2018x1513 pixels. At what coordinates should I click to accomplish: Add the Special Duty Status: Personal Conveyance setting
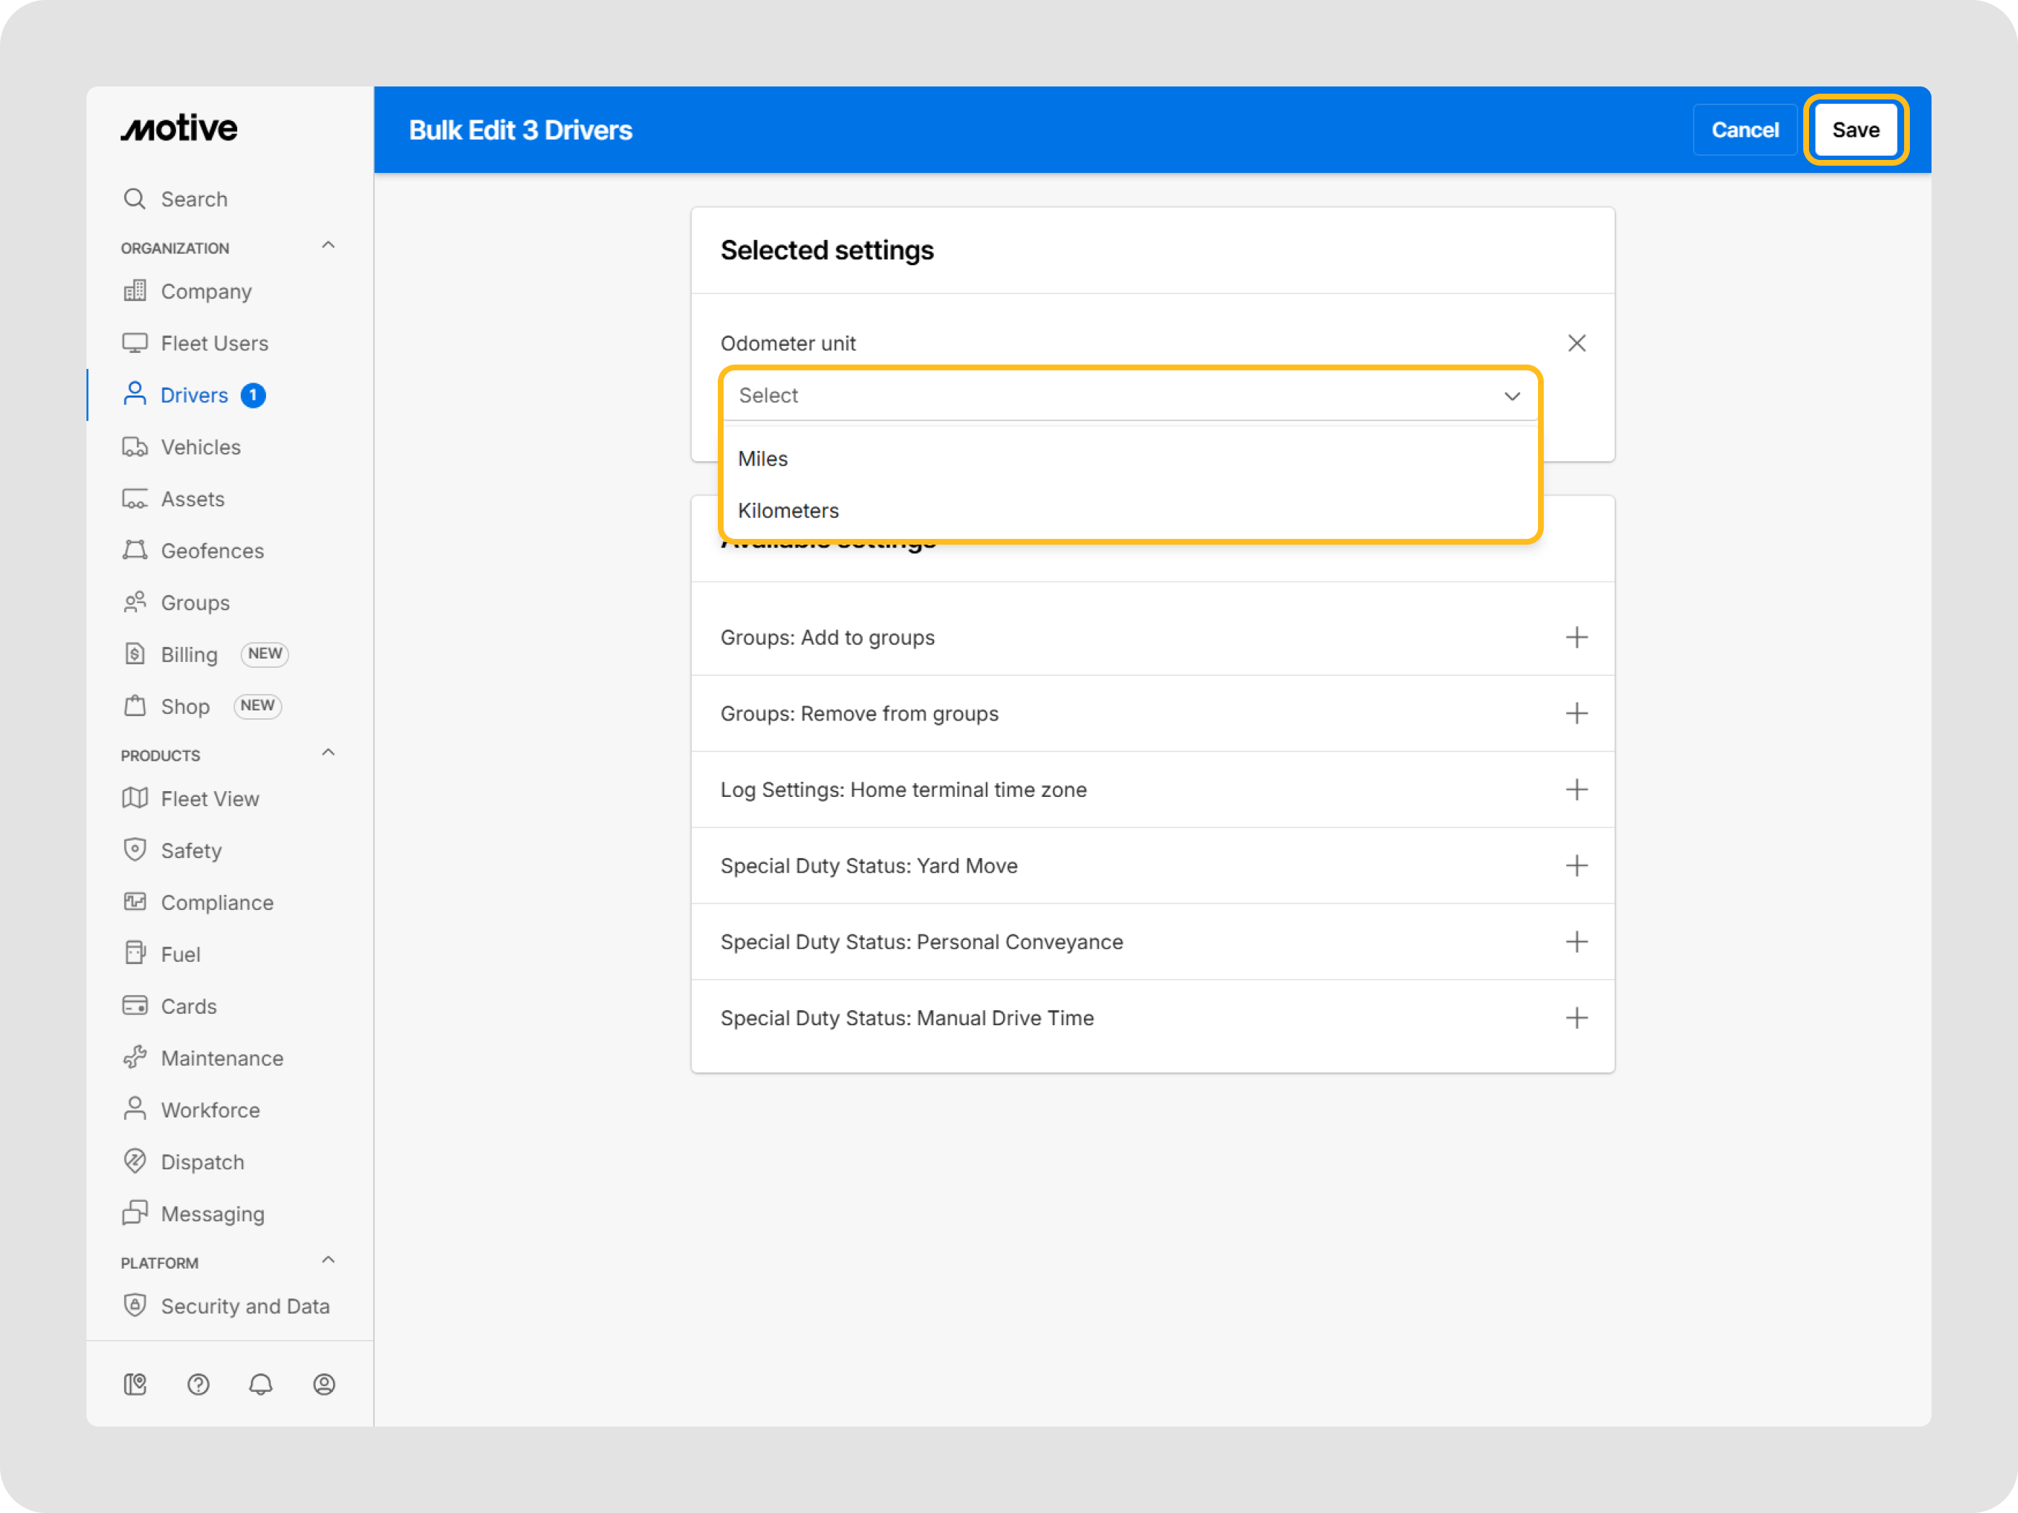coord(1576,942)
